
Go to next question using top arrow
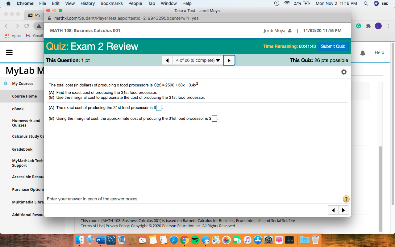pos(229,60)
